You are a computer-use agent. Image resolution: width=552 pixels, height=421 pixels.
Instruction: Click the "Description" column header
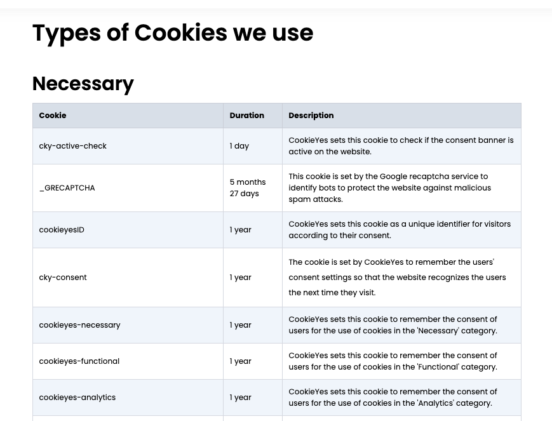click(x=311, y=116)
